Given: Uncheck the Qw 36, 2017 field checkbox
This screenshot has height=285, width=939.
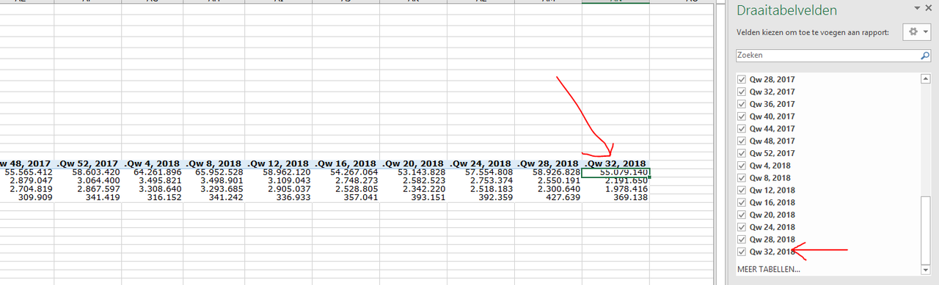Looking at the screenshot, I should pos(742,104).
